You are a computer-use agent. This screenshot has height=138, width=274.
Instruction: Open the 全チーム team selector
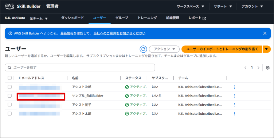point(39,18)
